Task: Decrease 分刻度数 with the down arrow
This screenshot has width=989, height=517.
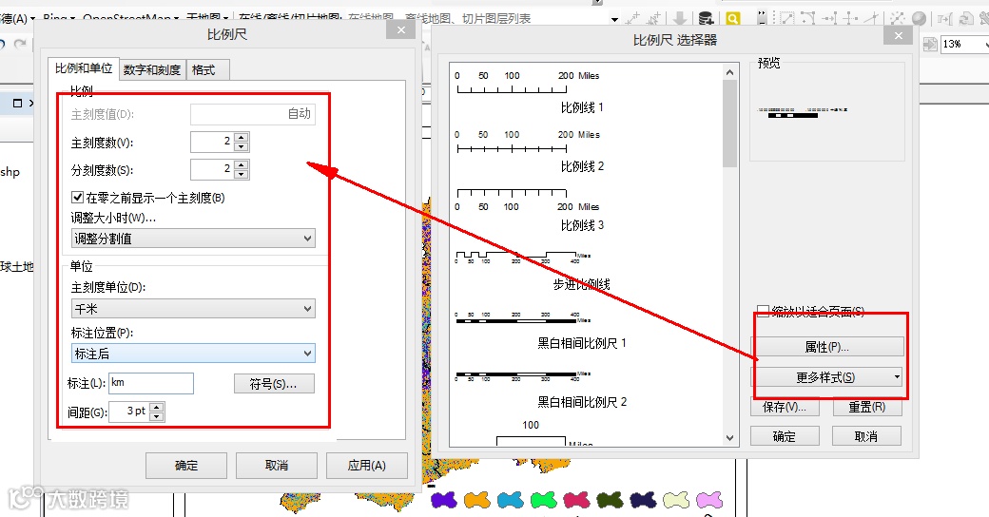Action: (x=241, y=174)
